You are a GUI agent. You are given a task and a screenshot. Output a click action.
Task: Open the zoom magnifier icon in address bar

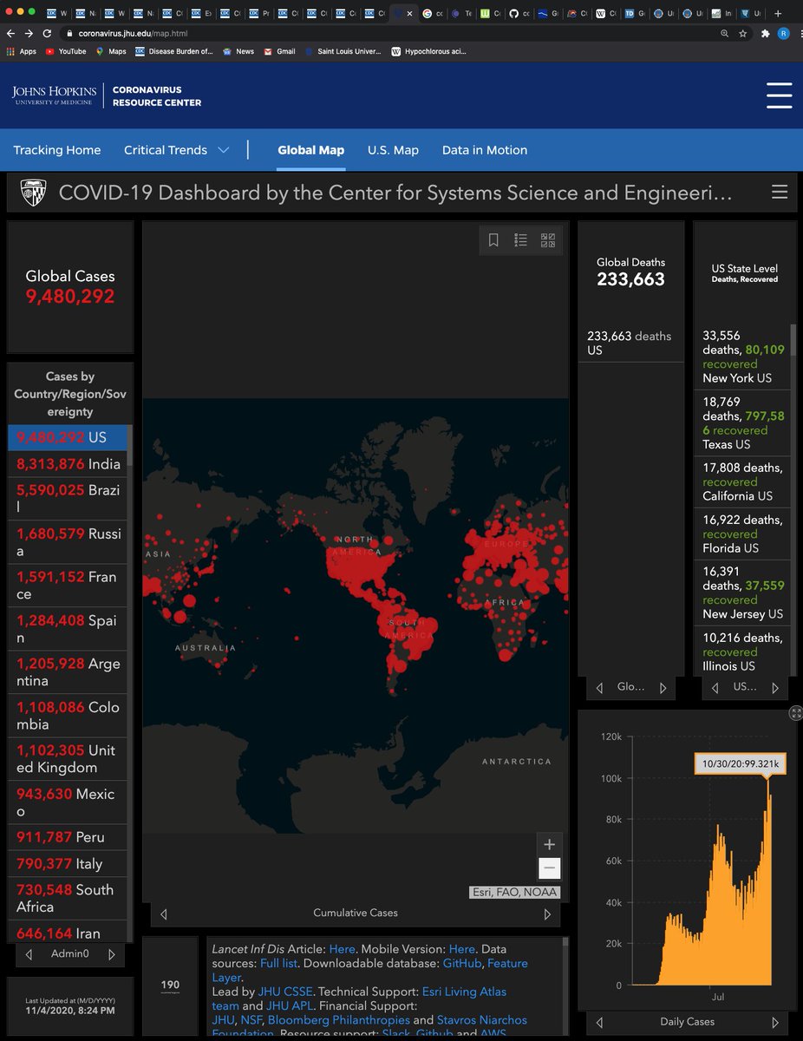tap(725, 33)
